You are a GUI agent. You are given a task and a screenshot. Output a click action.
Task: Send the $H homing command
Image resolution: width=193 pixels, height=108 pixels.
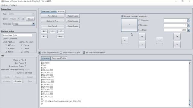click(44, 31)
